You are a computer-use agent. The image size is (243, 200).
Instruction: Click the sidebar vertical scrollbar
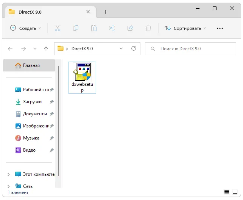(x=58, y=121)
